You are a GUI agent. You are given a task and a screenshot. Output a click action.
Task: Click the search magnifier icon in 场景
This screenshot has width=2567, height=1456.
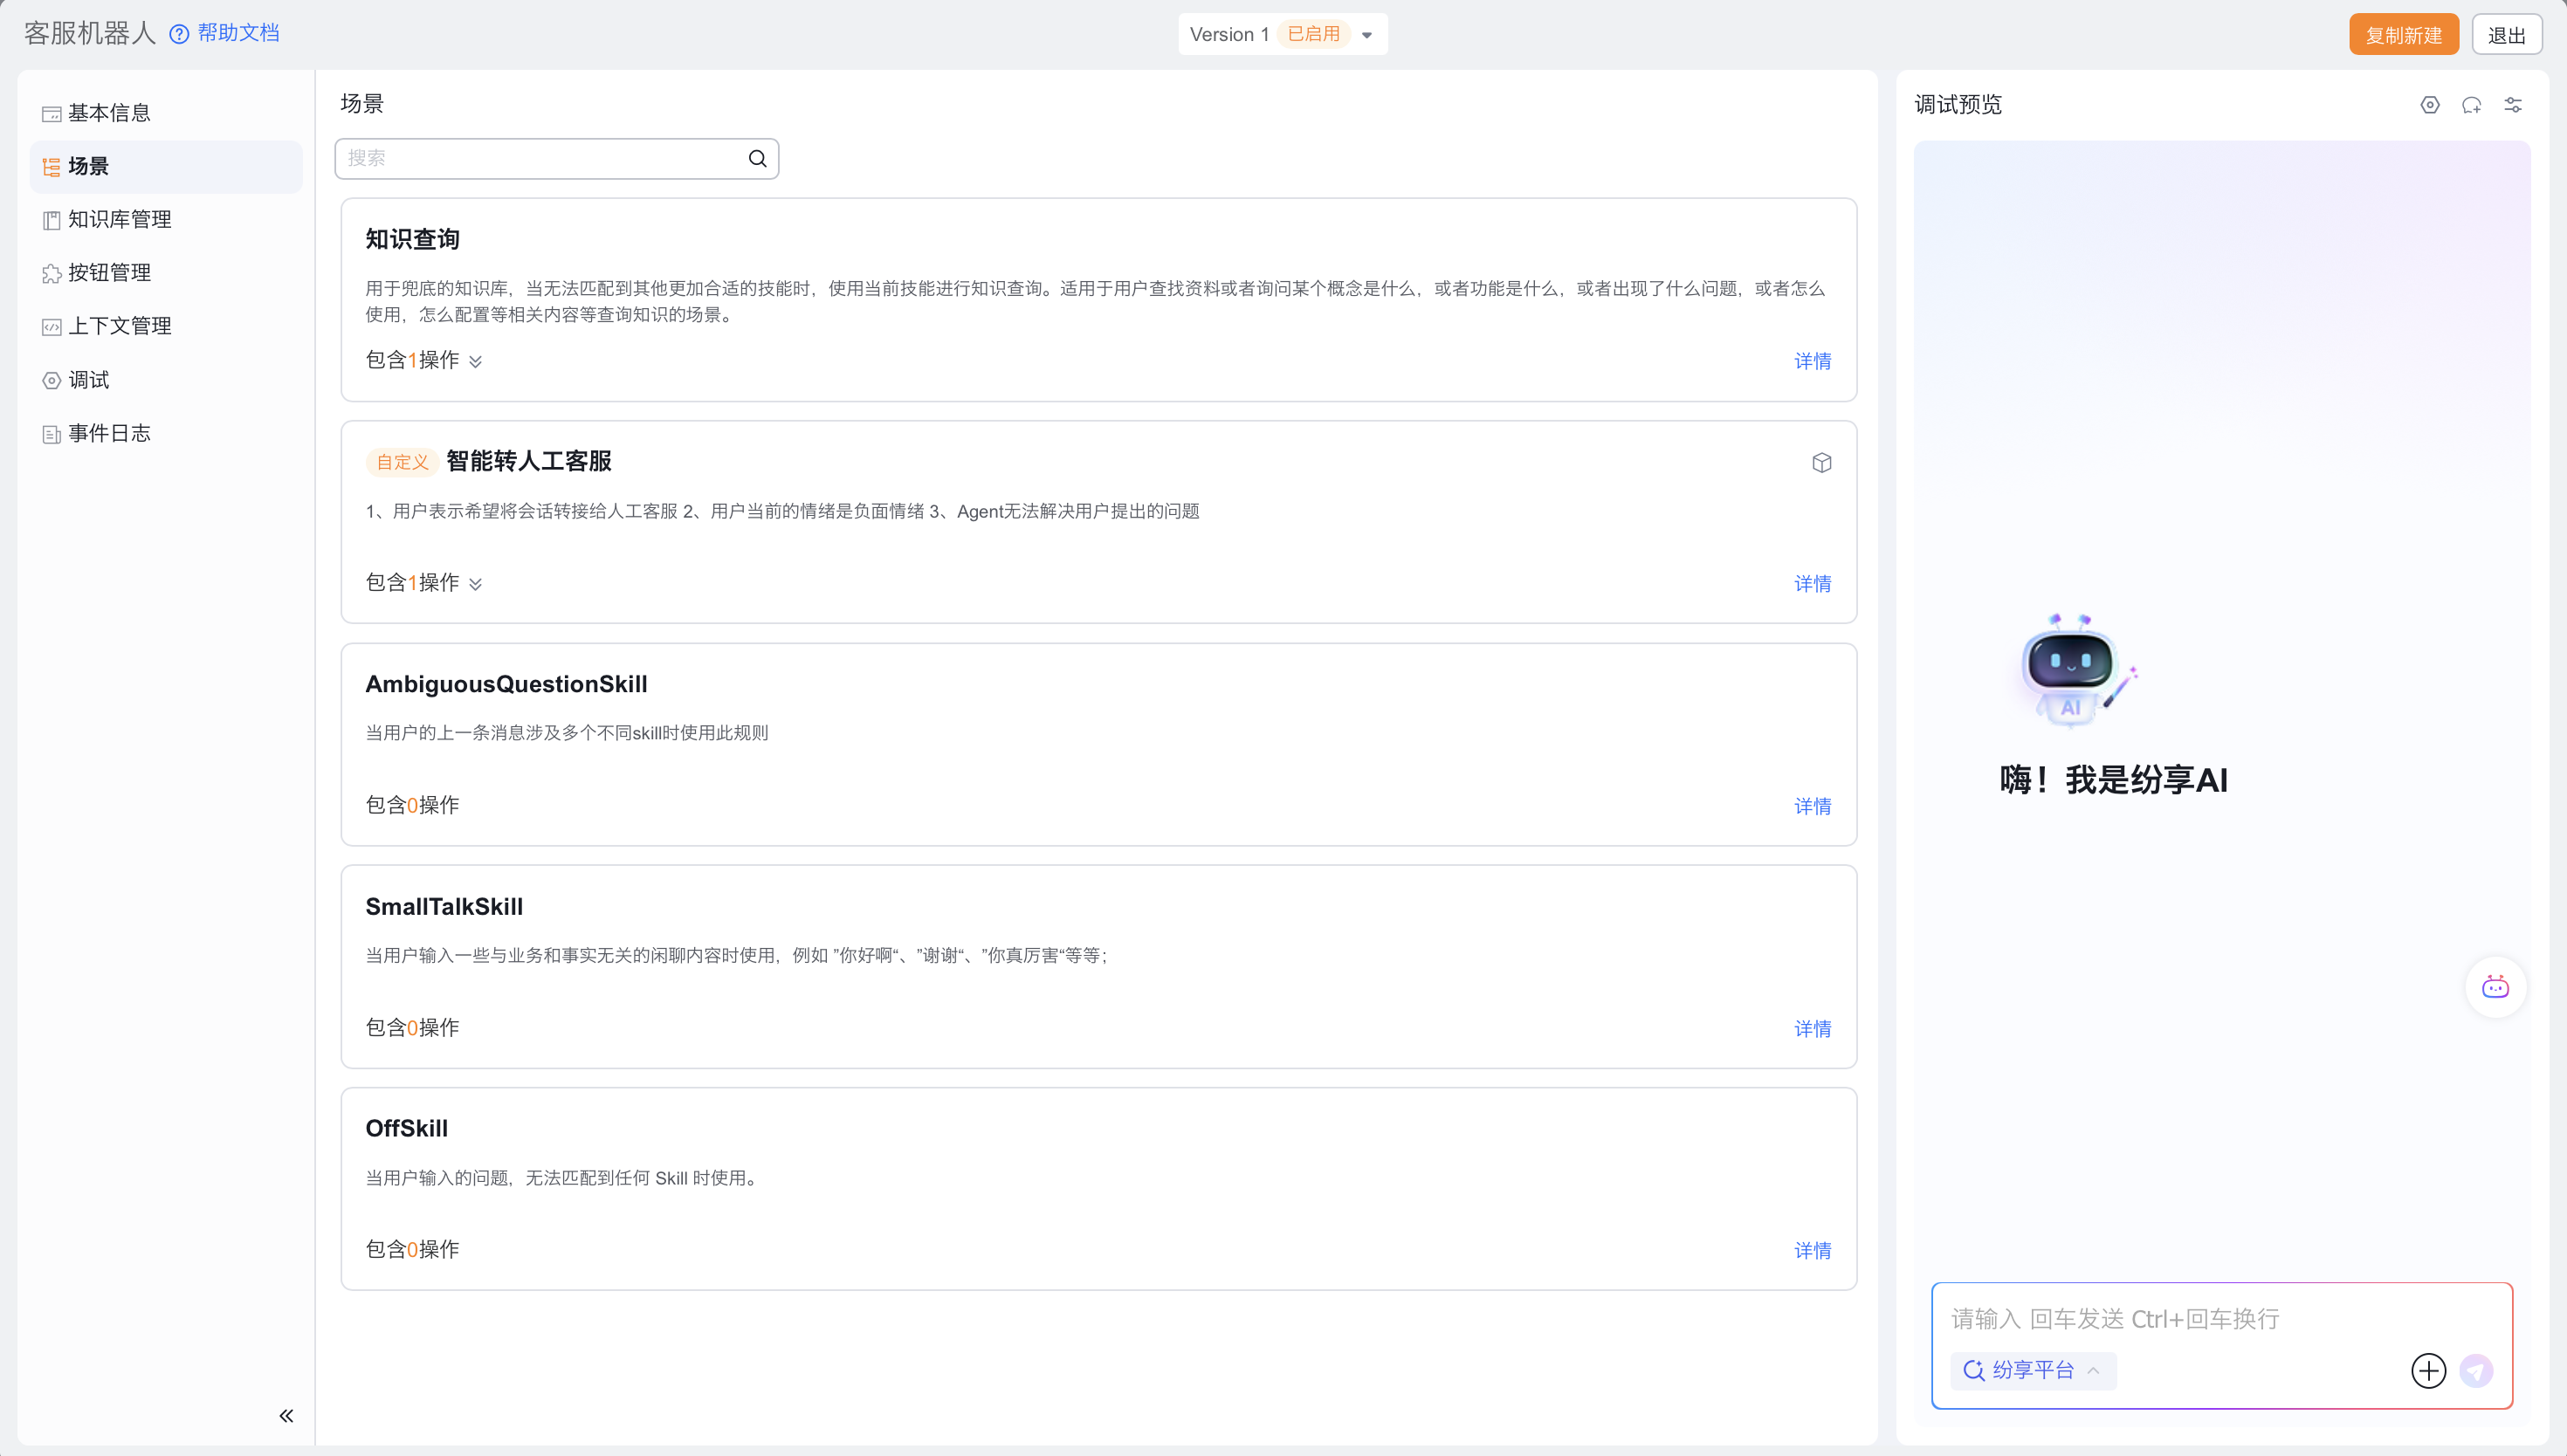coord(757,158)
